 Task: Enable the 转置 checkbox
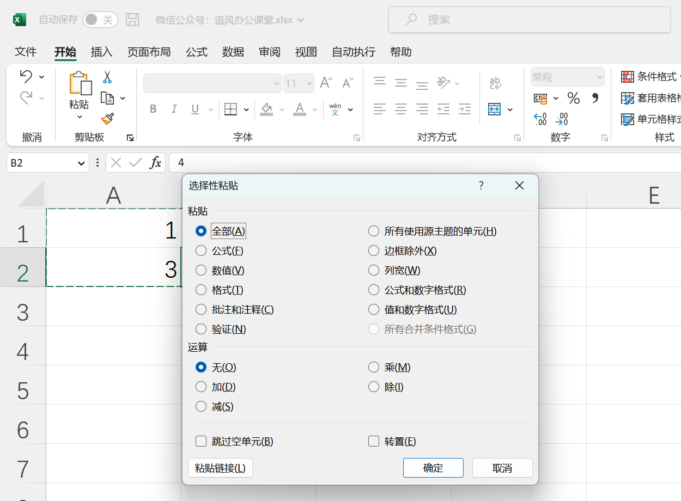click(x=374, y=441)
